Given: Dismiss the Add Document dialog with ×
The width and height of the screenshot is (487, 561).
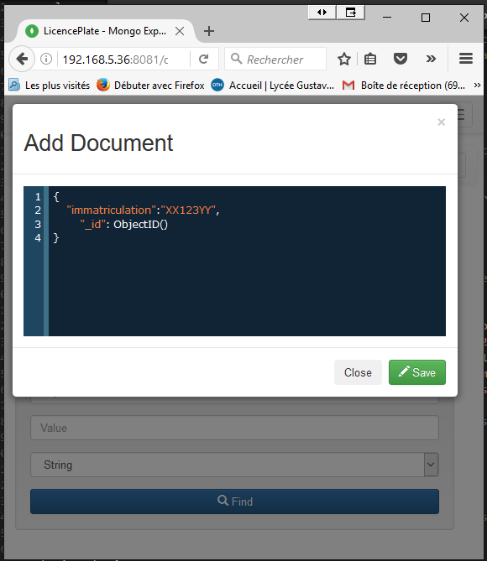Looking at the screenshot, I should point(441,122).
